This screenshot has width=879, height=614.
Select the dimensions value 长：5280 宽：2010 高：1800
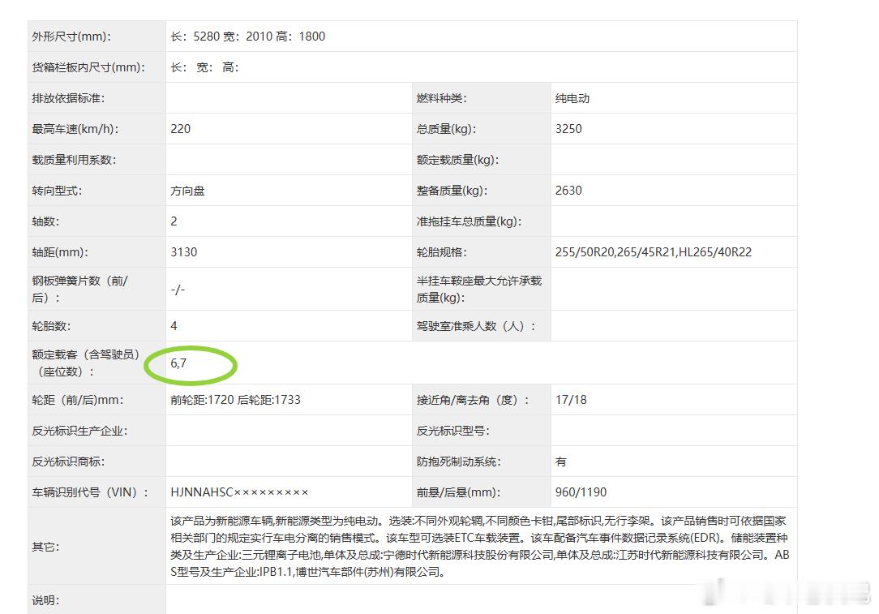(248, 36)
